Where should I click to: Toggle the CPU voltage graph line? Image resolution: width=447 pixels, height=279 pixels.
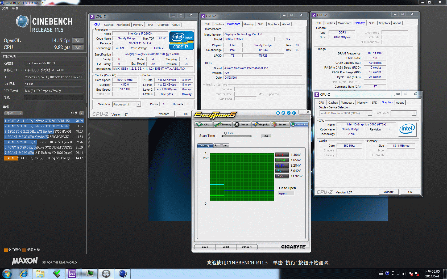pos(282,155)
